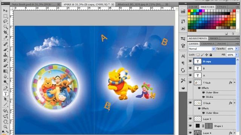The image size is (241, 135).
Task: Select the Hand tool
Action: click(5, 121)
